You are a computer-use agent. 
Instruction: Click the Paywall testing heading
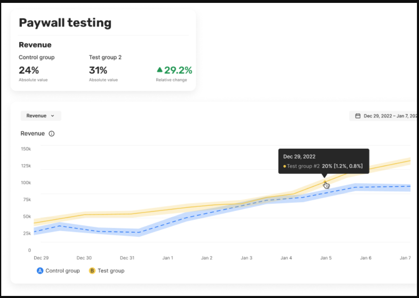pos(65,23)
